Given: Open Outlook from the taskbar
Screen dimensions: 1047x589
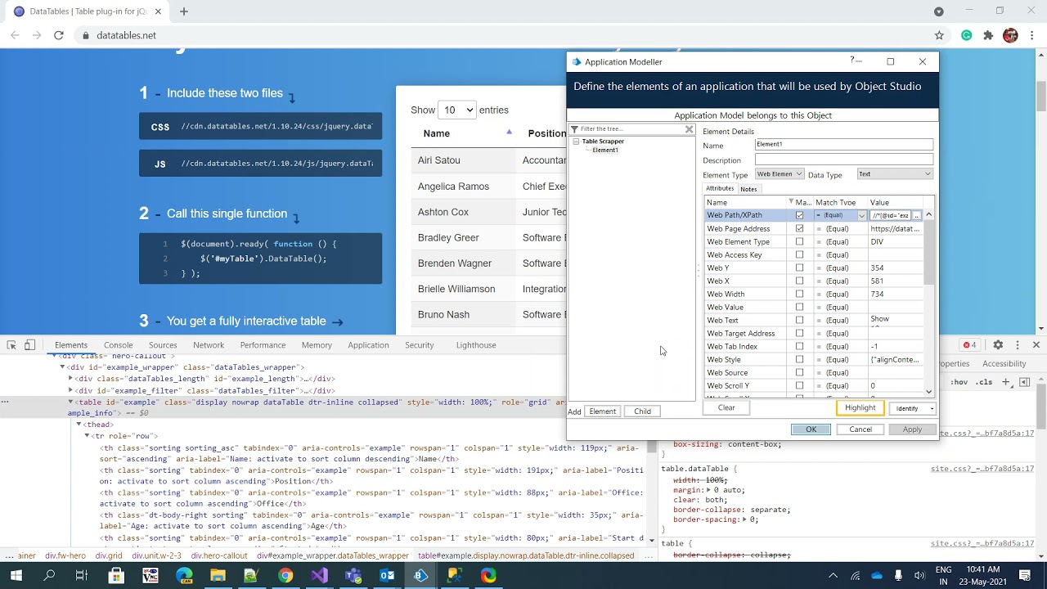Looking at the screenshot, I should point(387,575).
